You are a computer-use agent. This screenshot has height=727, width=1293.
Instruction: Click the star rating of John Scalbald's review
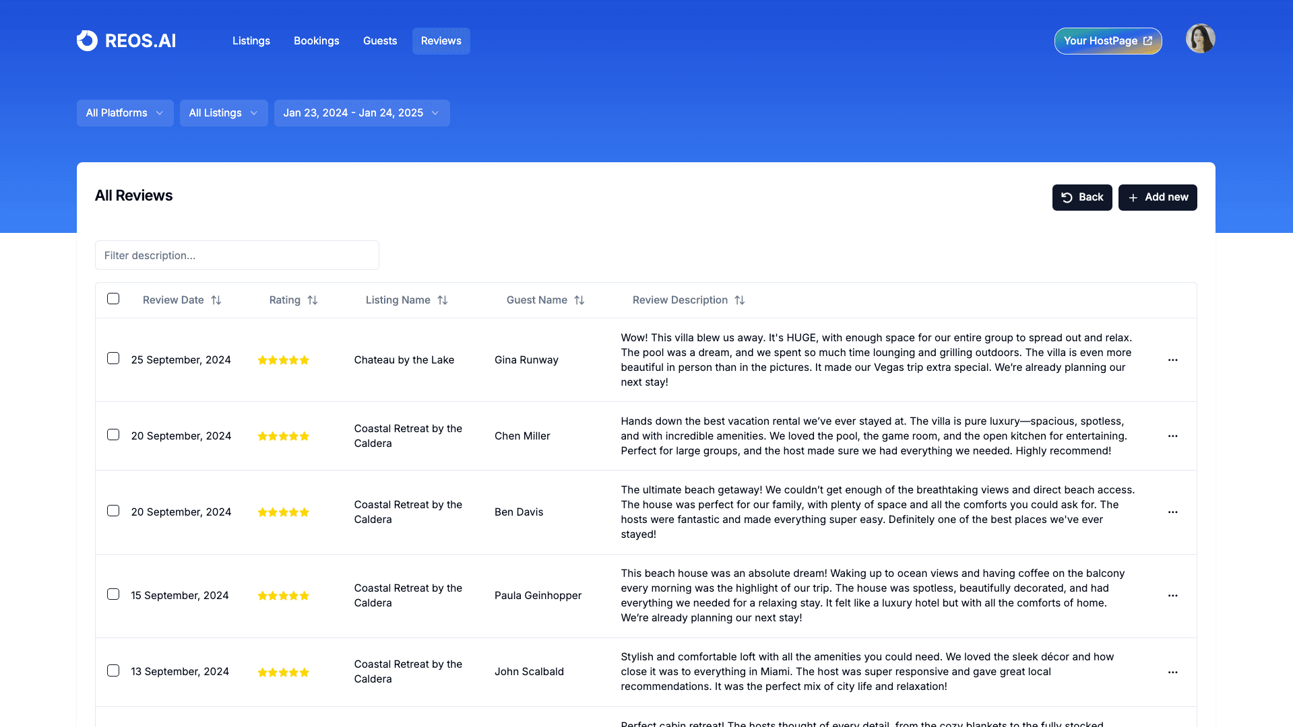(284, 672)
